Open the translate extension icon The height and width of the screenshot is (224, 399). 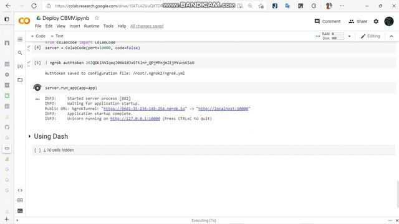(287, 6)
